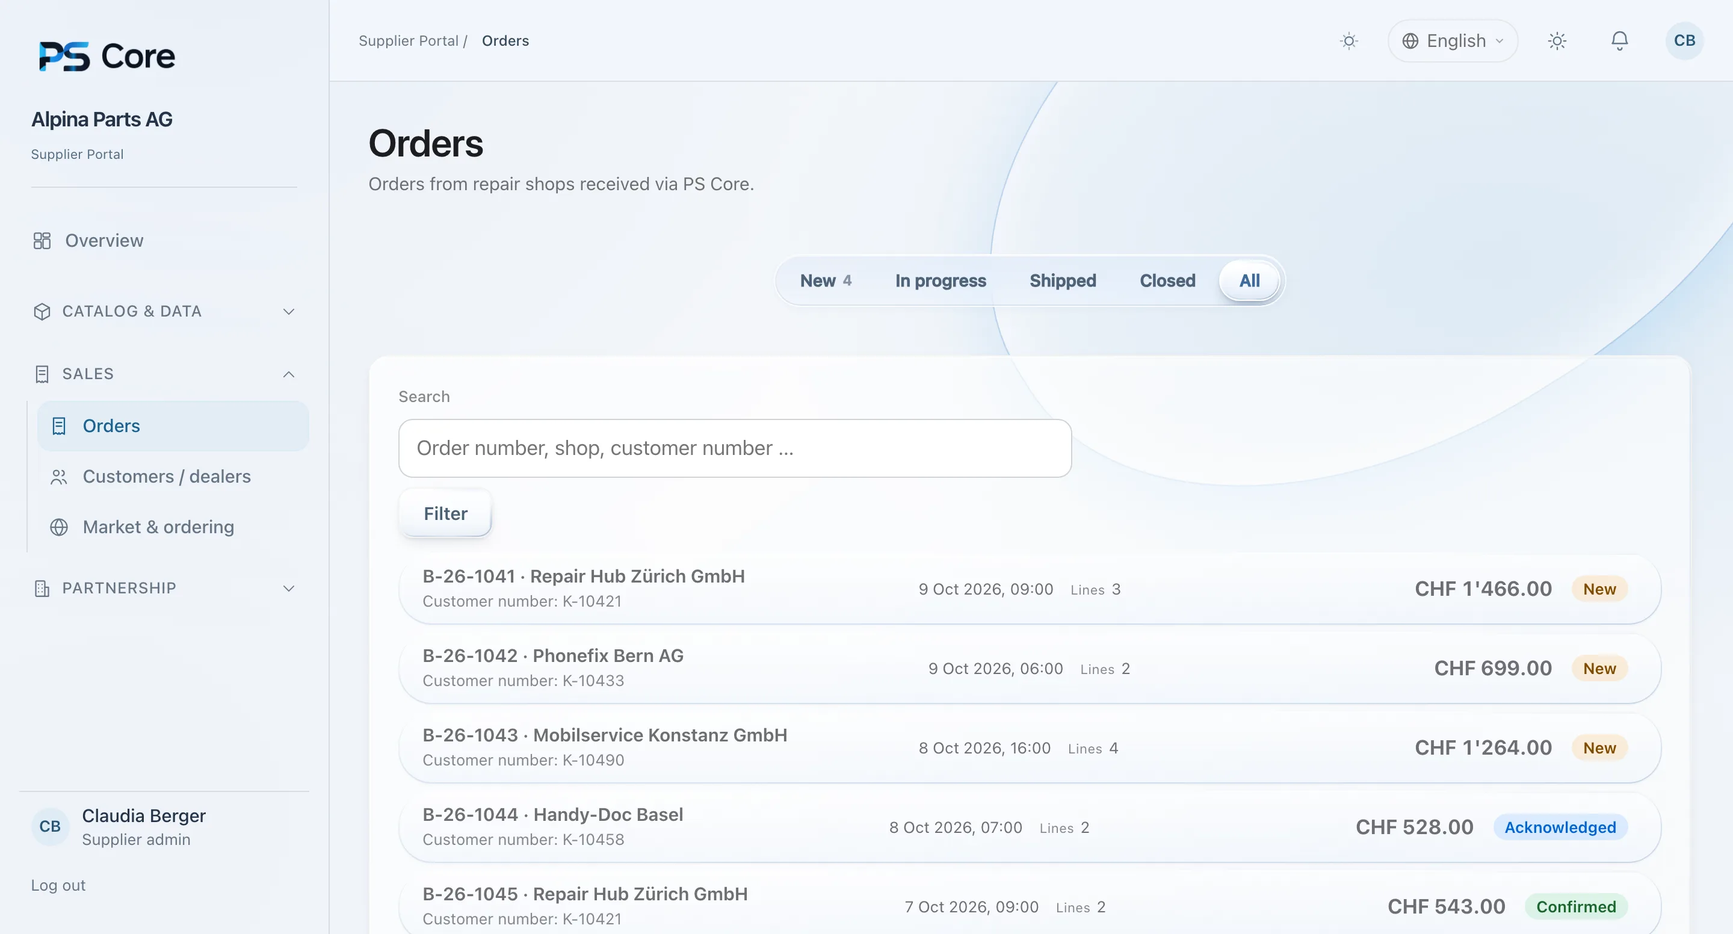This screenshot has width=1733, height=934.
Task: Open order B-26-1043 Mobilservice Konstanz GmbH
Action: click(x=1030, y=747)
